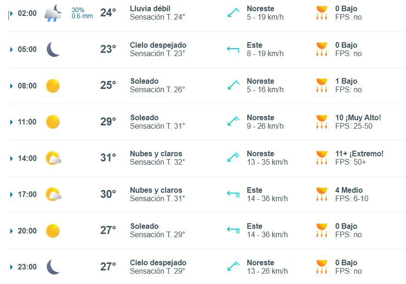Expand the 23:00 forecast row
The height and width of the screenshot is (284, 406).
11,267
